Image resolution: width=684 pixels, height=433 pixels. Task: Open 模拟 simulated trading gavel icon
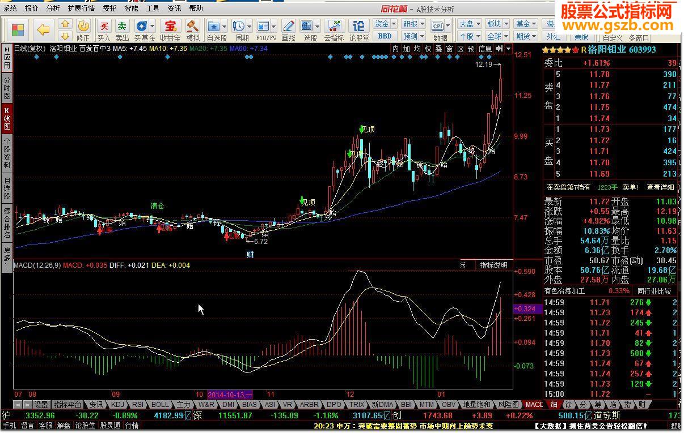click(x=193, y=30)
